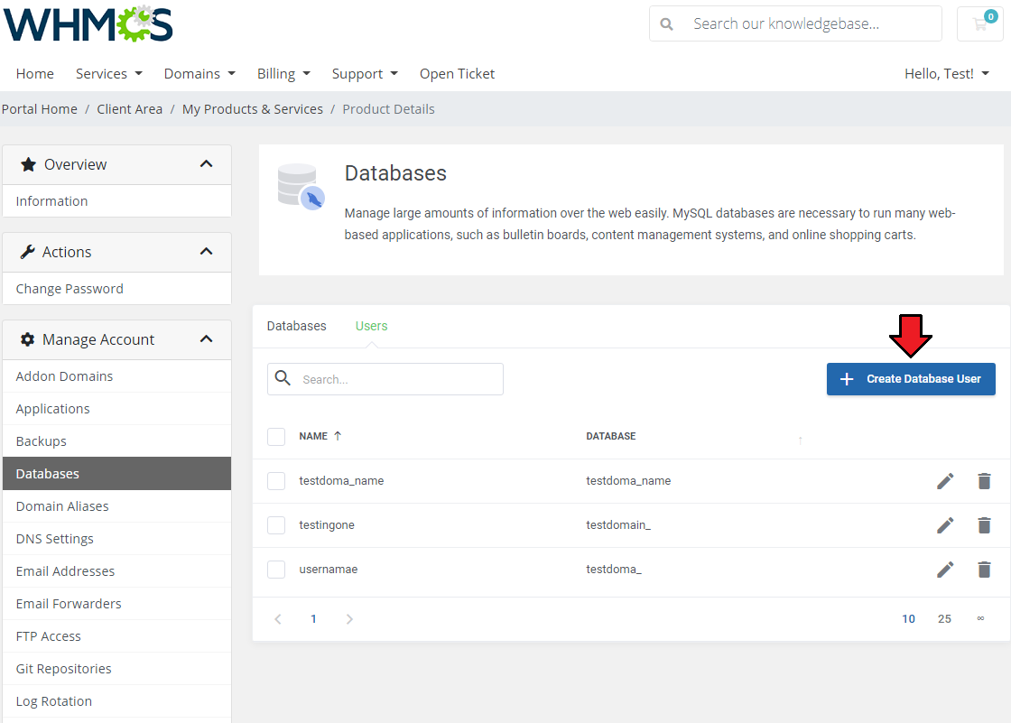Screen dimensions: 1011x723
Task: Click the Overview star icon
Action: point(28,164)
